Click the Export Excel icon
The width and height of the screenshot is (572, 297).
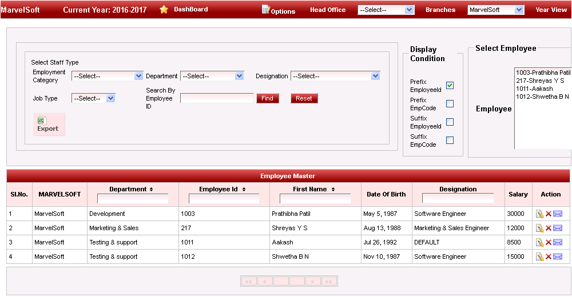coord(42,121)
